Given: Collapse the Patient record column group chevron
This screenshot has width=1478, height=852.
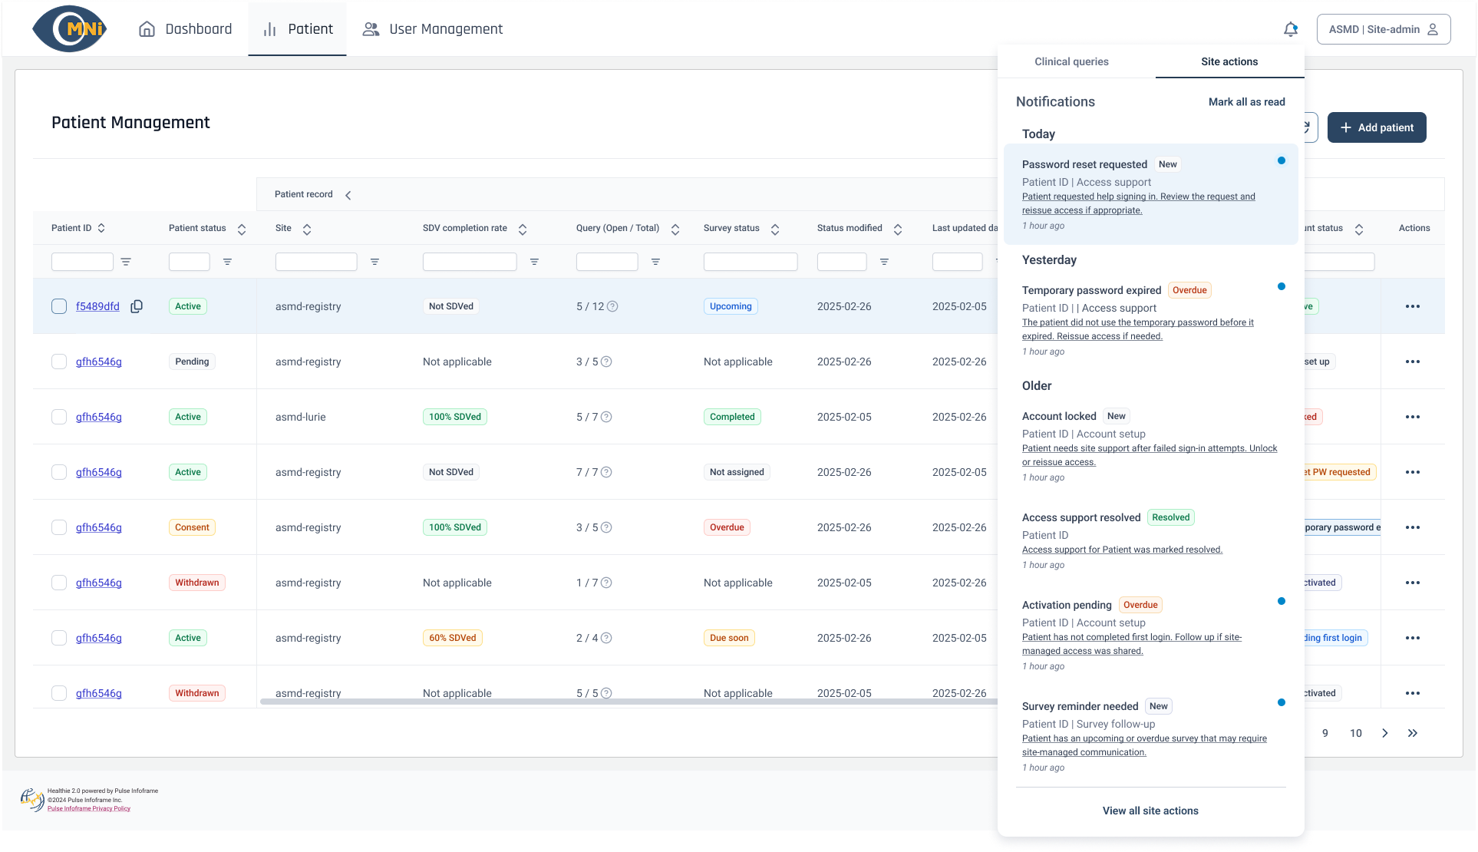Looking at the screenshot, I should click(x=348, y=195).
